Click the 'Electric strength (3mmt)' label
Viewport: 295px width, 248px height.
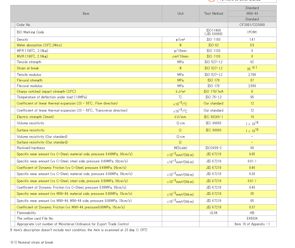pos(35,117)
